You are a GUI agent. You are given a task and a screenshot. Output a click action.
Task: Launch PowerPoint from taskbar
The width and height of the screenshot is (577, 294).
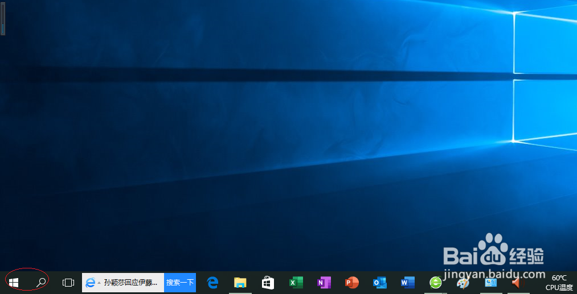pyautogui.click(x=352, y=283)
